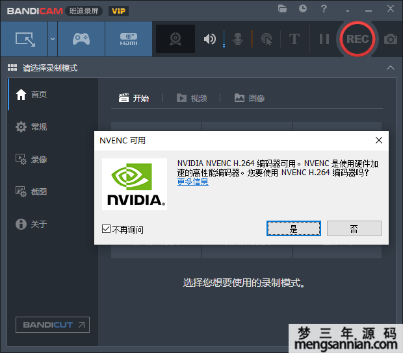
Task: Adjust the speaker volume level bar
Action: click(x=224, y=39)
